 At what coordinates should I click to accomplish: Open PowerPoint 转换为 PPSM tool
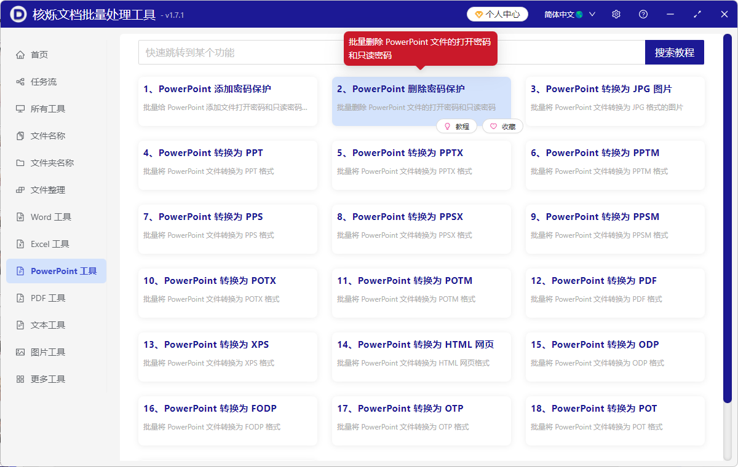[x=615, y=229]
